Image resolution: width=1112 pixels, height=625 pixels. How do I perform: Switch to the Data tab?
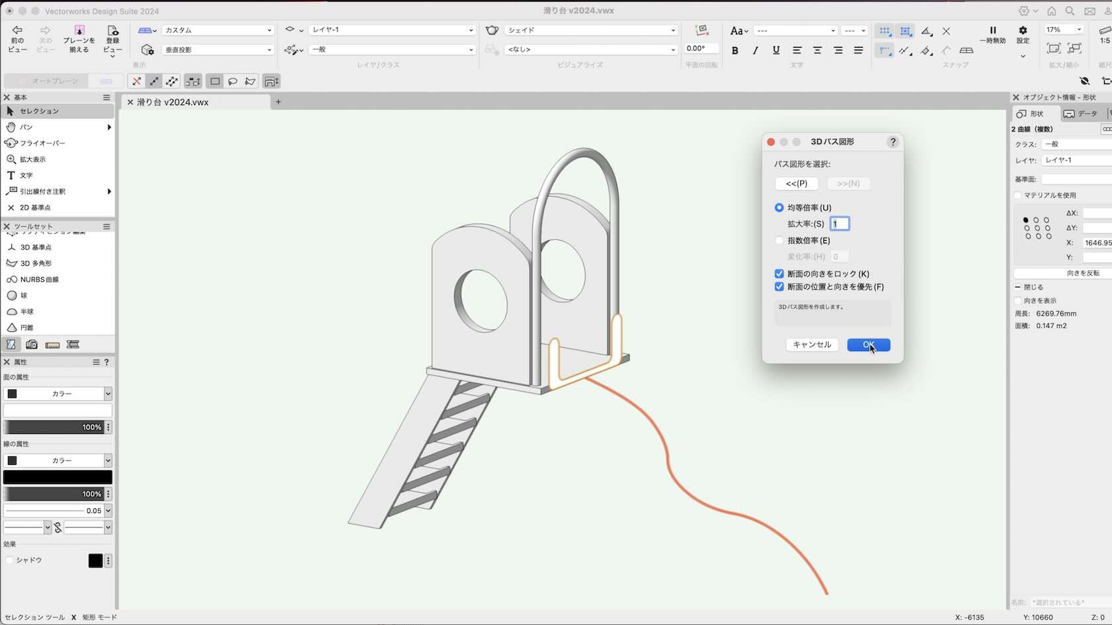coord(1081,114)
